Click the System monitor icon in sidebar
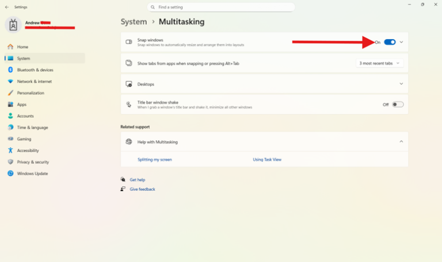This screenshot has height=262, width=442. point(10,58)
